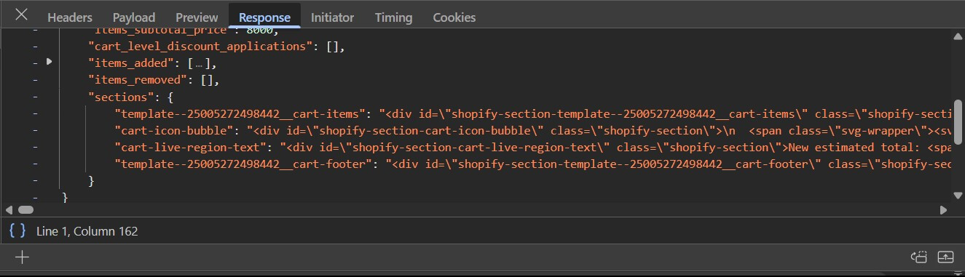The image size is (965, 277).
Task: Switch to the Headers tab
Action: pos(70,17)
